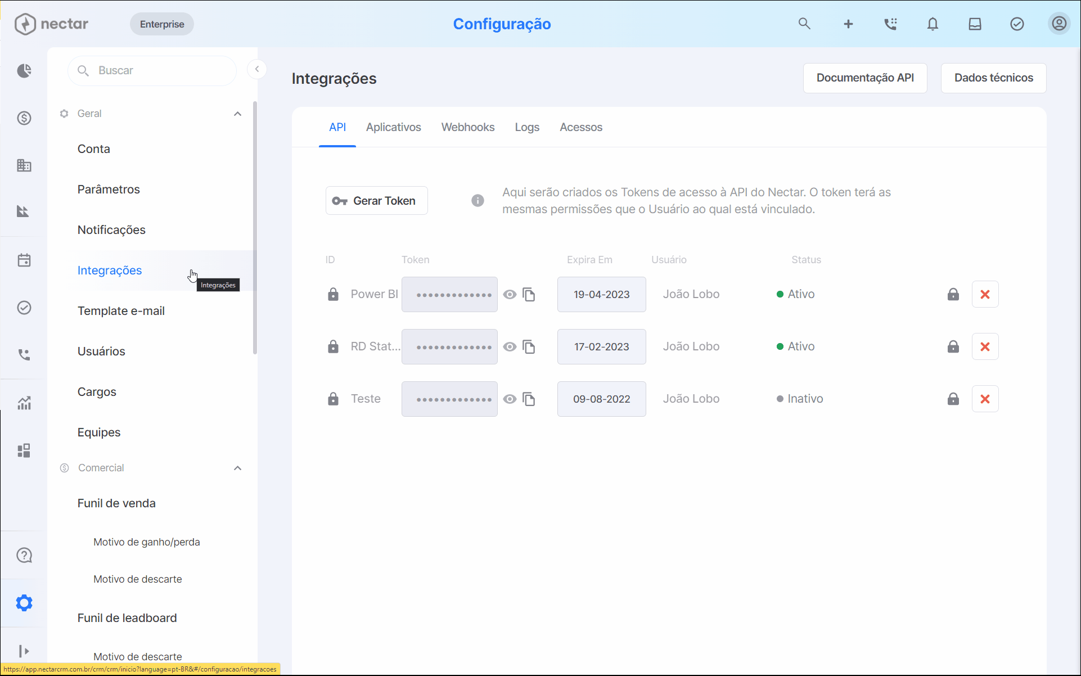Delete the Power BI token
1081x676 pixels.
click(985, 294)
